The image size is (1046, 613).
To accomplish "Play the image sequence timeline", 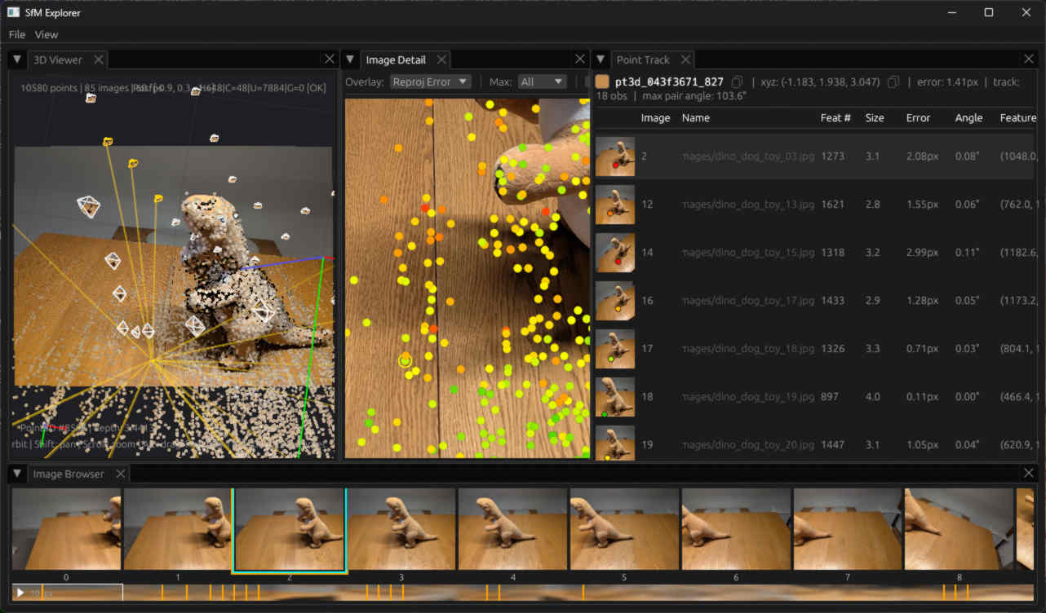I will click(x=20, y=593).
